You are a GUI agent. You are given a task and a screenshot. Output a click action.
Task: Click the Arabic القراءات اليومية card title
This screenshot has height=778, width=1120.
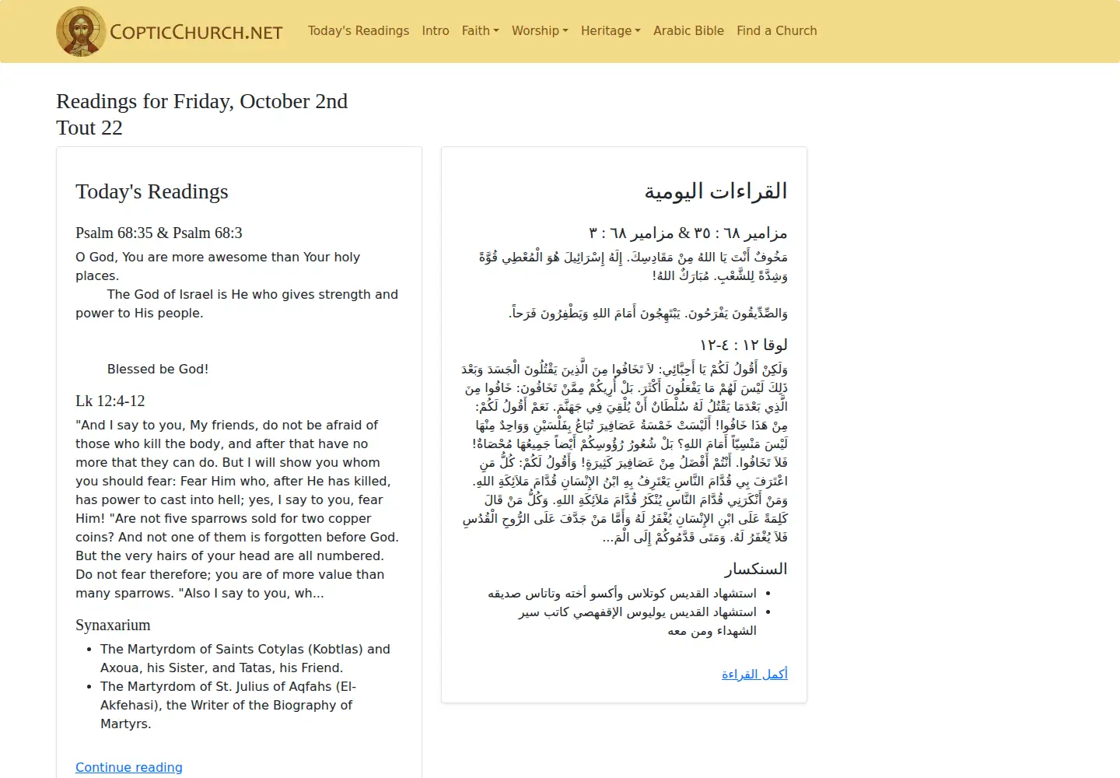[x=716, y=191]
